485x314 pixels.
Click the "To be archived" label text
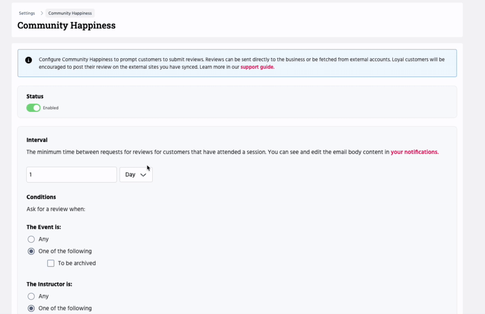tap(77, 263)
